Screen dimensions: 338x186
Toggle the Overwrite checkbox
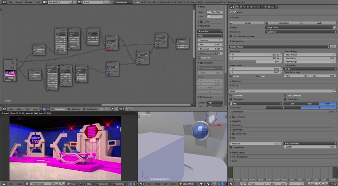pyautogui.click(x=231, y=95)
